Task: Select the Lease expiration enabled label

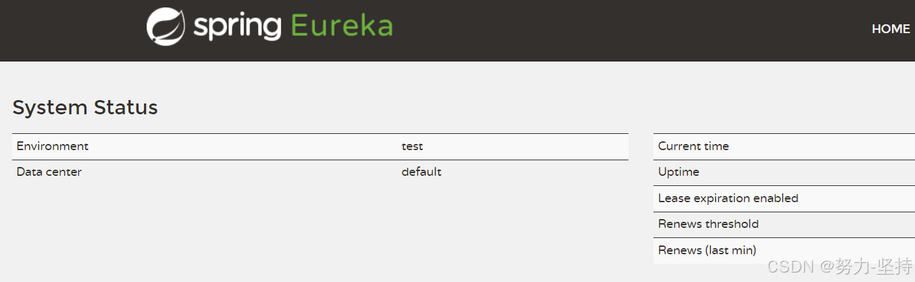Action: 728,198
